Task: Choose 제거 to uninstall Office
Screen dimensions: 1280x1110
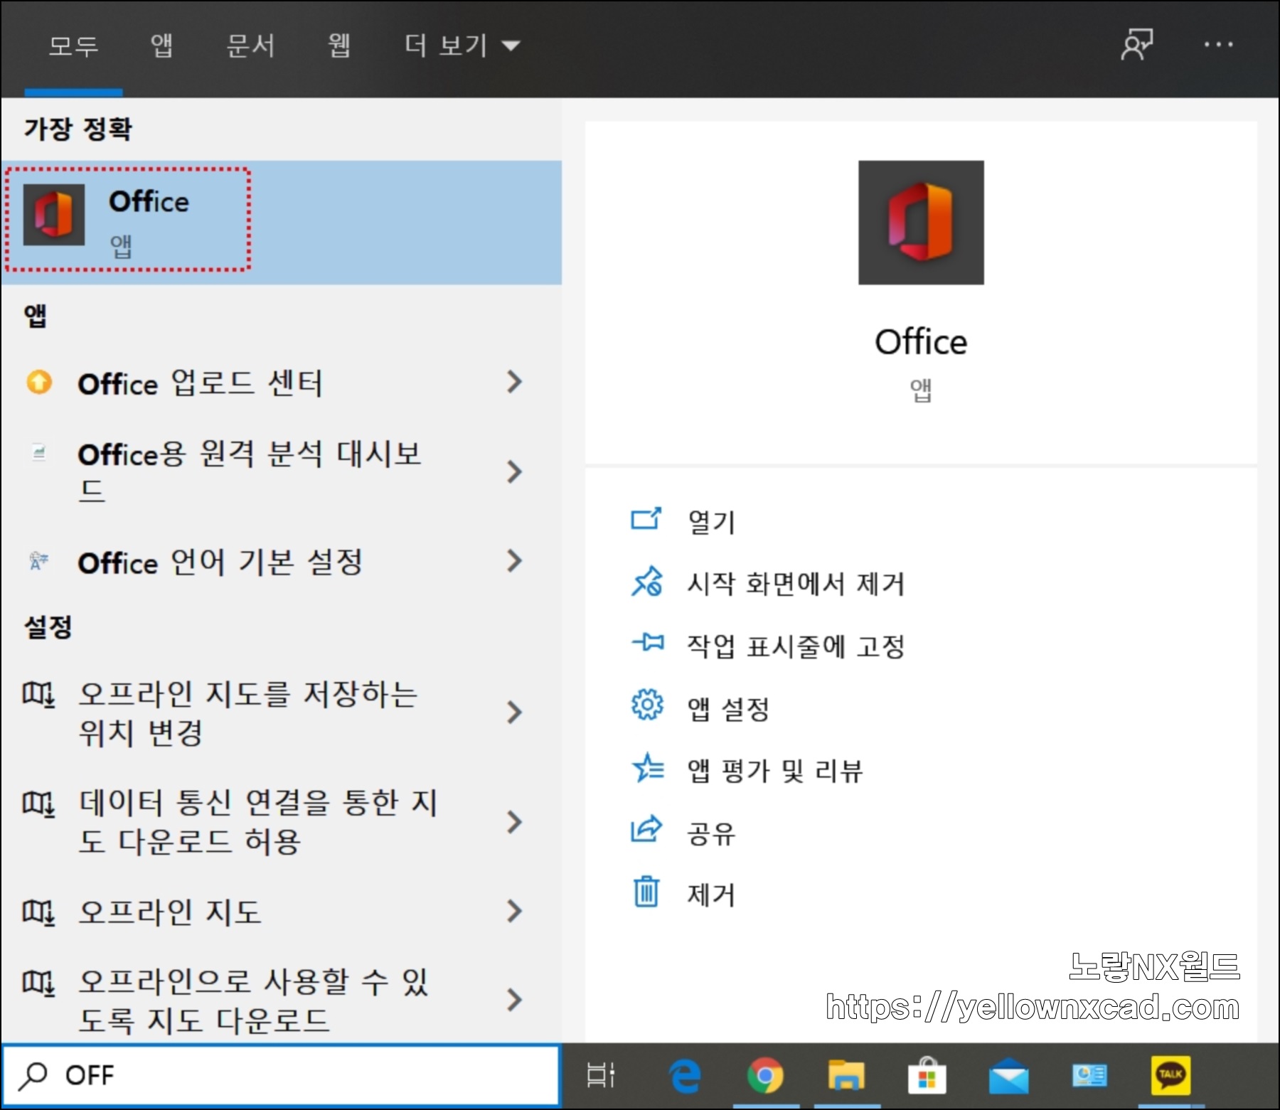Action: [x=711, y=895]
